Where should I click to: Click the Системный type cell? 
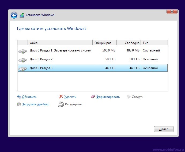click(x=151, y=50)
